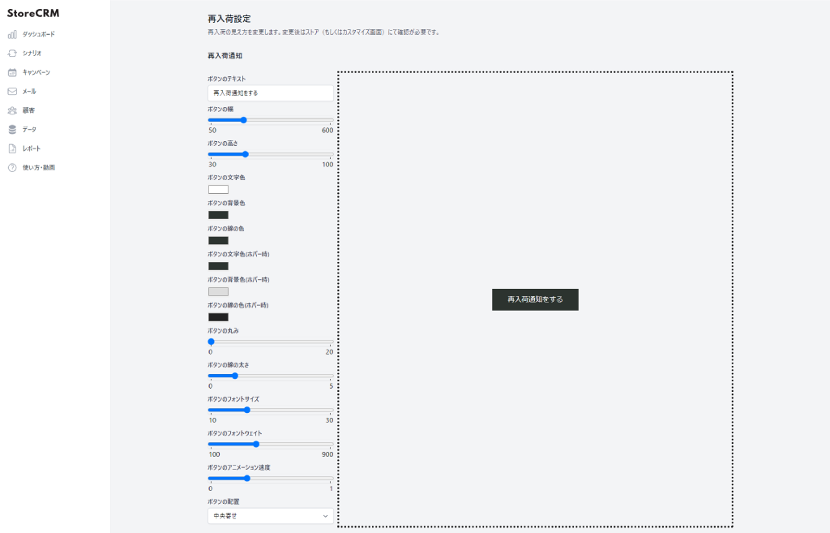Click the ボタンの幅 slider handle

coord(243,120)
